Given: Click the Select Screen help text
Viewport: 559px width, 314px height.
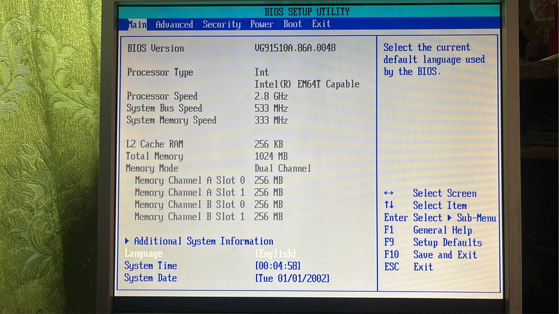Looking at the screenshot, I should point(444,193).
